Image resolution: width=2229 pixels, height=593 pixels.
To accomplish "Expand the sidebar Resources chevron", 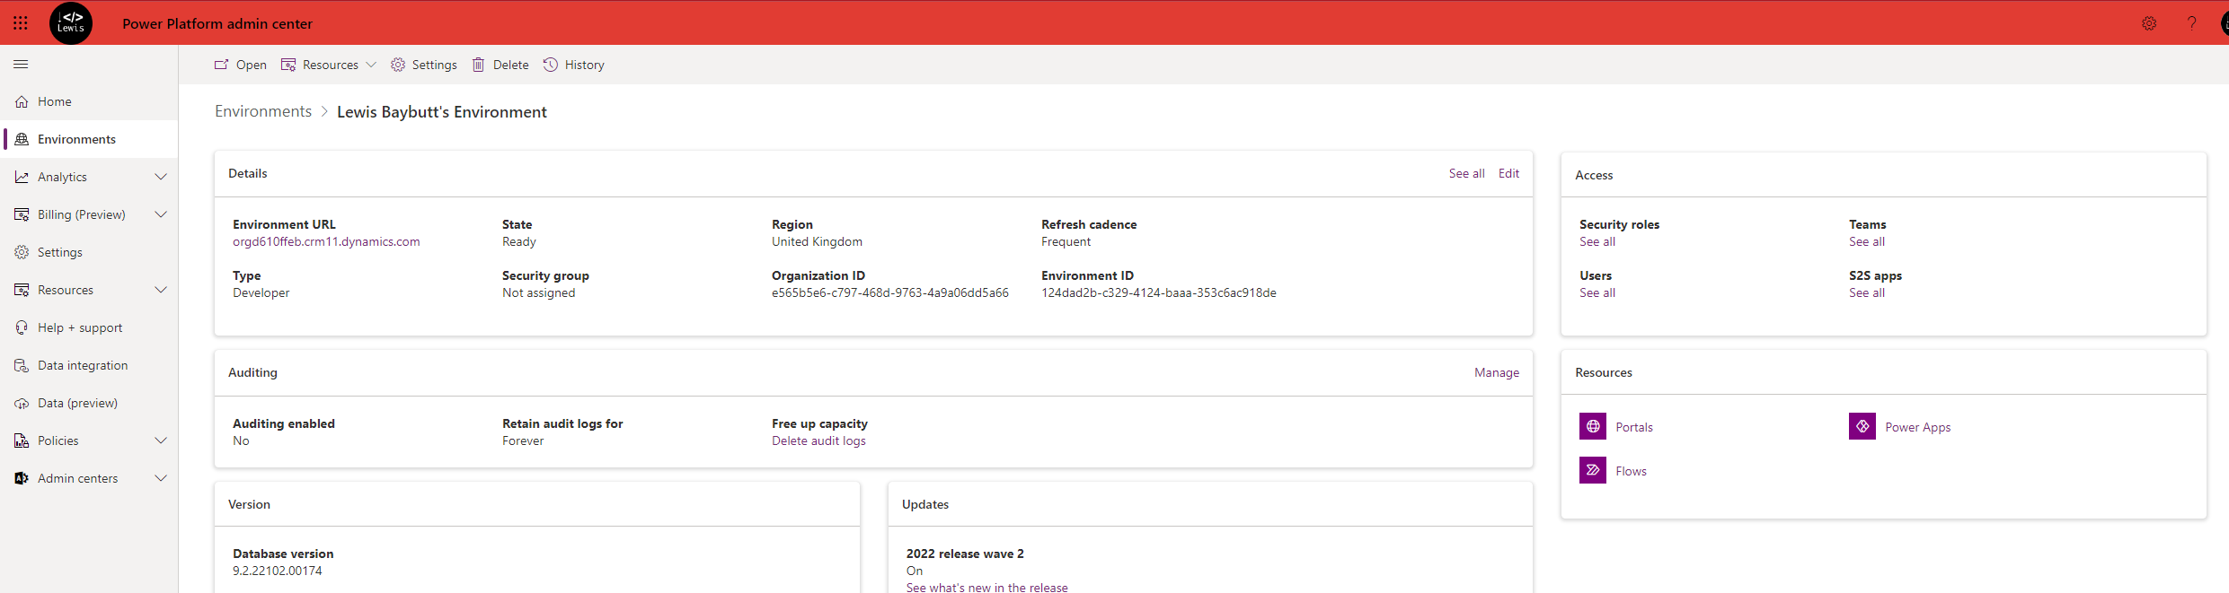I will pyautogui.click(x=161, y=291).
